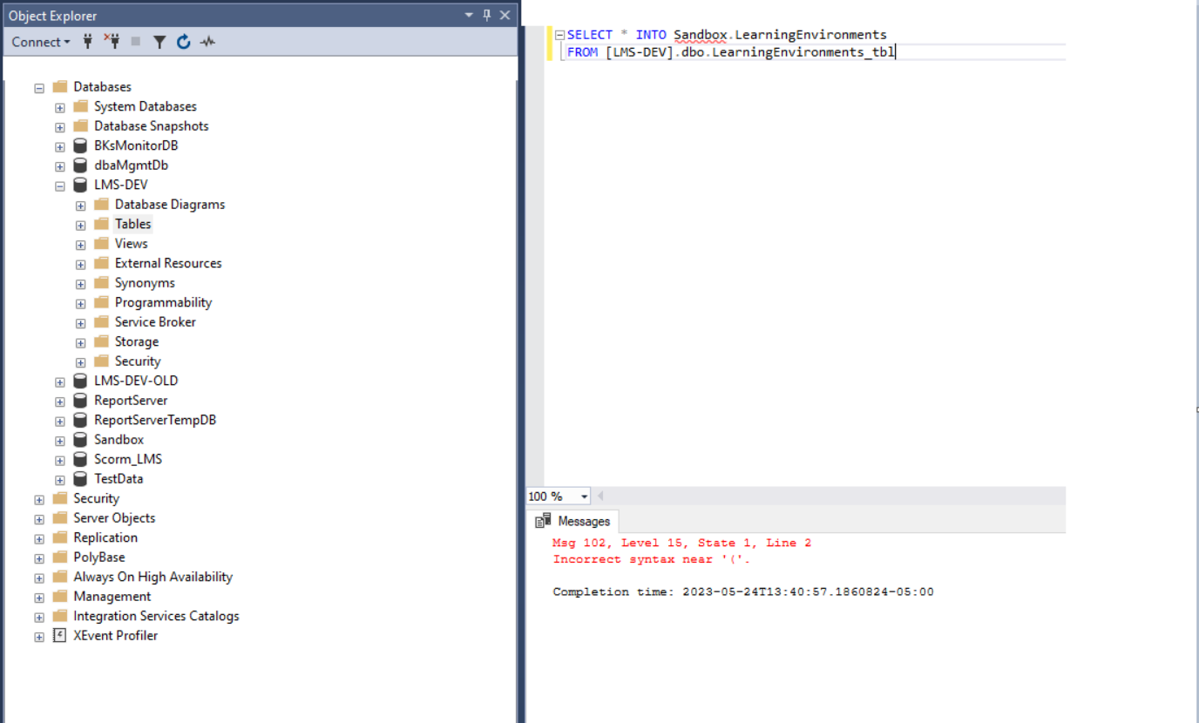
Task: Place the cursor in the SQL query editor
Action: point(784,51)
